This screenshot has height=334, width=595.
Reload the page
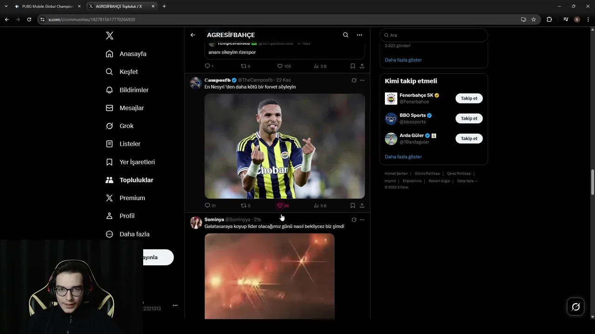click(29, 19)
